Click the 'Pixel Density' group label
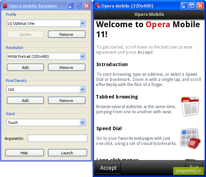This screenshot has width=206, height=177. tap(17, 81)
